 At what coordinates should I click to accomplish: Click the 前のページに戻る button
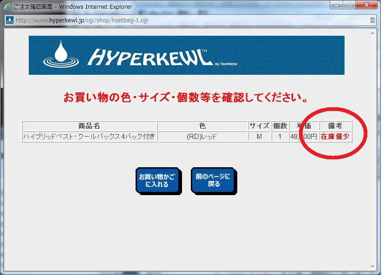point(214,181)
